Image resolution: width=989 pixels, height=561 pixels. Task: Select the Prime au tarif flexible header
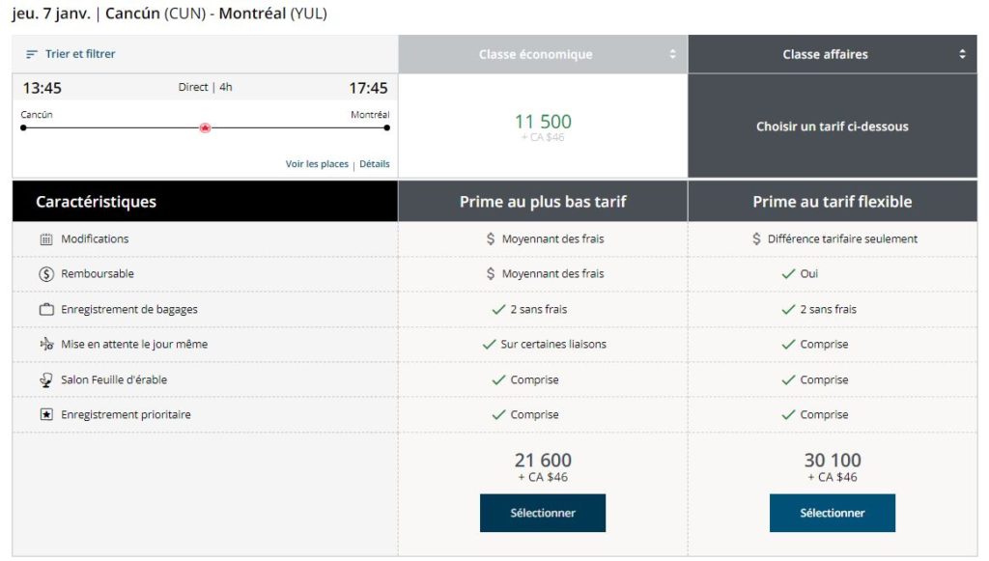[832, 201]
